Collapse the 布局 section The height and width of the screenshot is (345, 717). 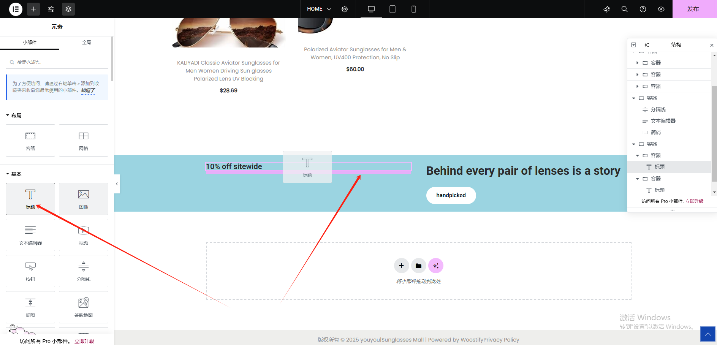click(x=14, y=116)
